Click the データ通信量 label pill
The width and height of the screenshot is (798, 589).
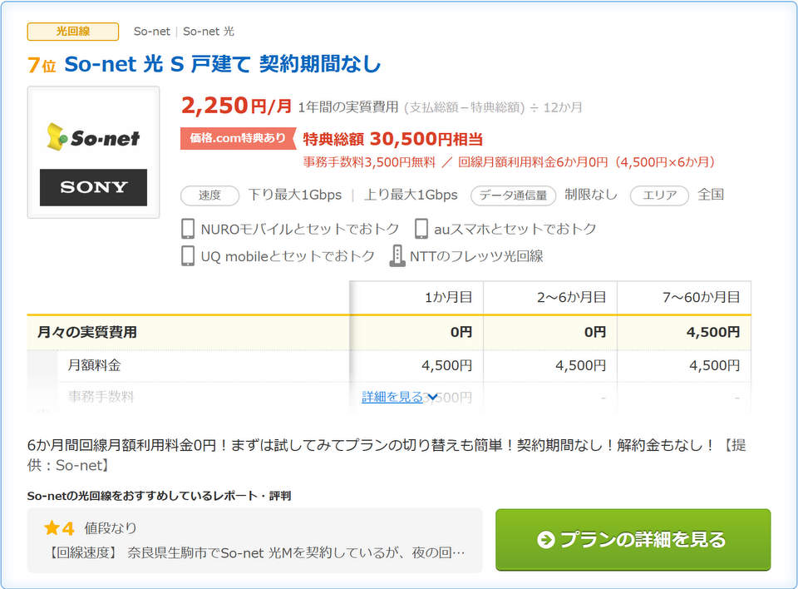[x=513, y=196]
